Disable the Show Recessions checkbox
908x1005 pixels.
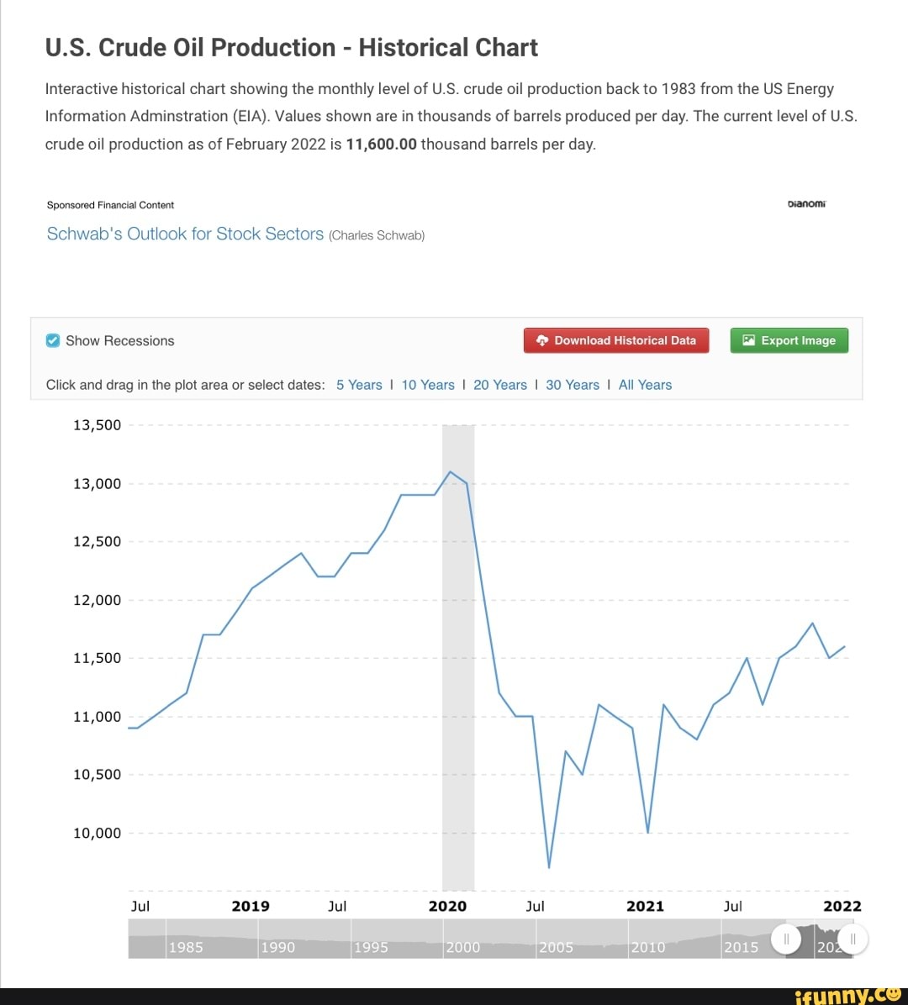[x=52, y=340]
